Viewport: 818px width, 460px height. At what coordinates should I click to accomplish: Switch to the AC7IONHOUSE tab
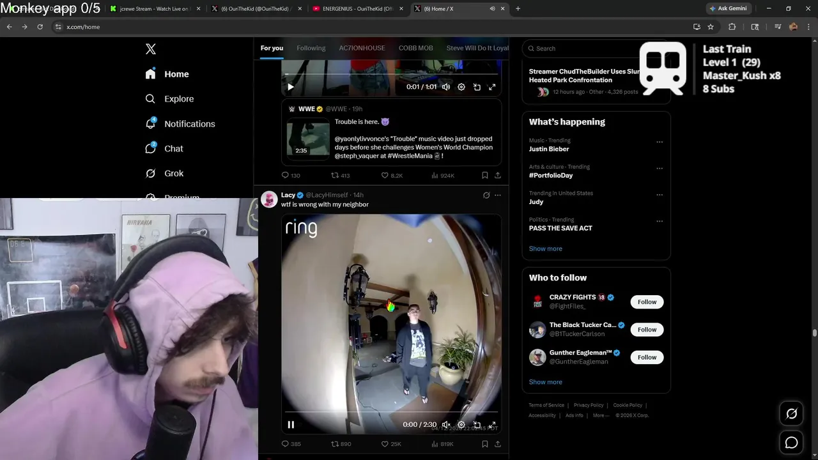(x=362, y=48)
